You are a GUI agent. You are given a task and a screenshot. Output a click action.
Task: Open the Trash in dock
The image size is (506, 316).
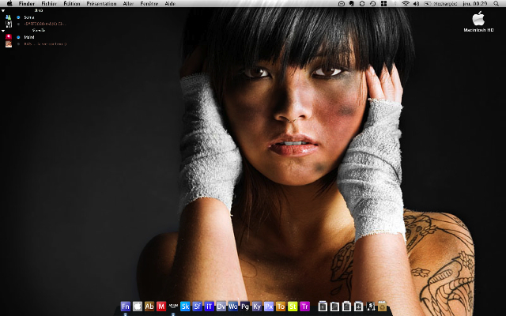(x=383, y=306)
